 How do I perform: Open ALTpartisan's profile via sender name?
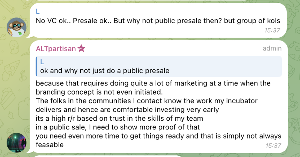point(56,48)
